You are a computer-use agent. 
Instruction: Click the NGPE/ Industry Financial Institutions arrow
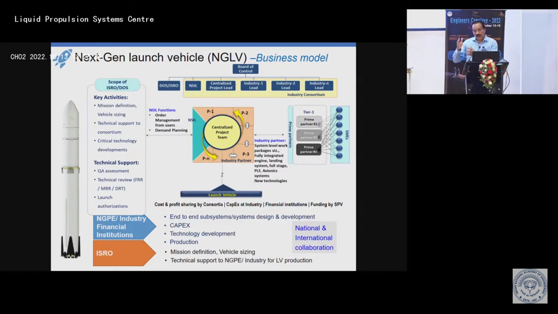[124, 227]
